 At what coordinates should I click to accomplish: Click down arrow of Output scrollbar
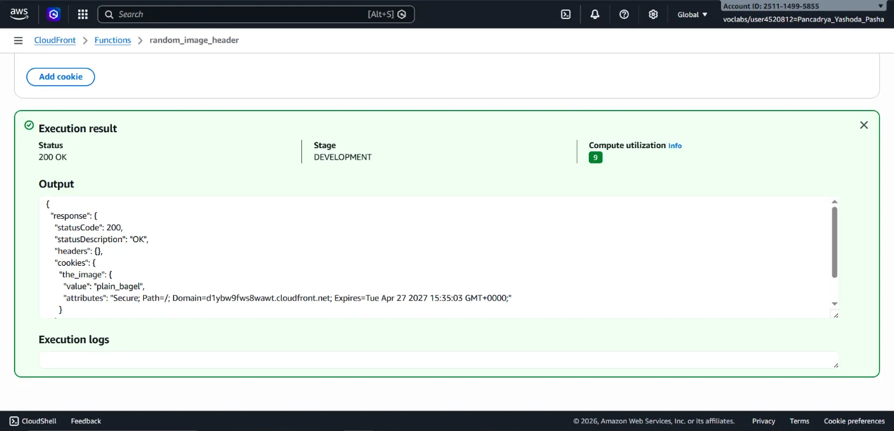pyautogui.click(x=834, y=304)
